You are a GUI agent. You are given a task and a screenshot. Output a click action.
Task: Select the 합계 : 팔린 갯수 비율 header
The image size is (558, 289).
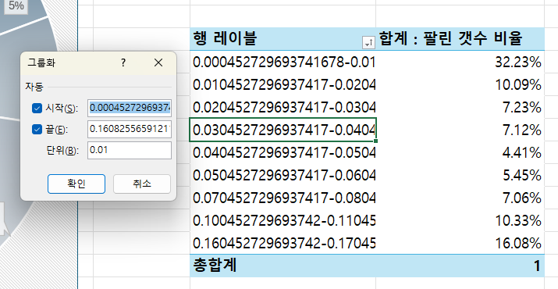click(460, 39)
